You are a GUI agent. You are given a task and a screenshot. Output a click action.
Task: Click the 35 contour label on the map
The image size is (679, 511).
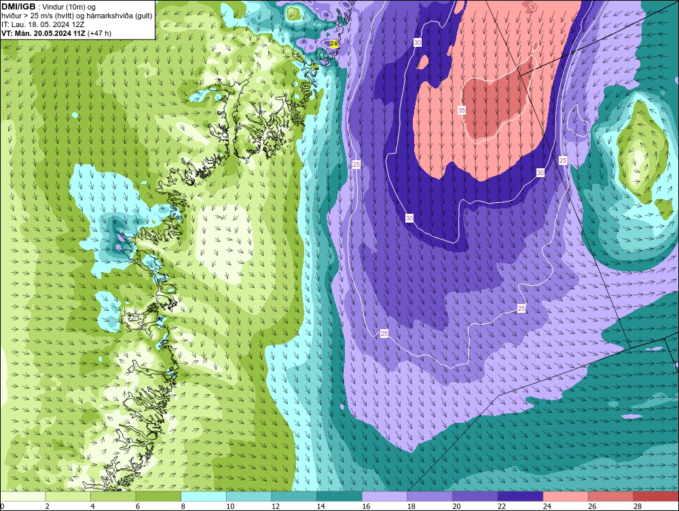pyautogui.click(x=462, y=111)
